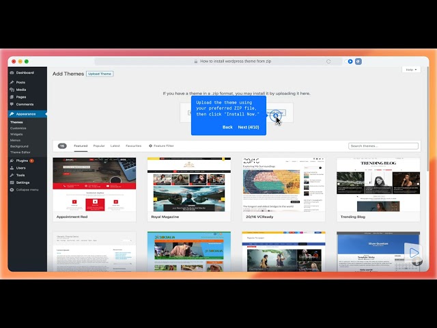Click the Dashboard gauge icon
The height and width of the screenshot is (328, 437).
pos(12,73)
